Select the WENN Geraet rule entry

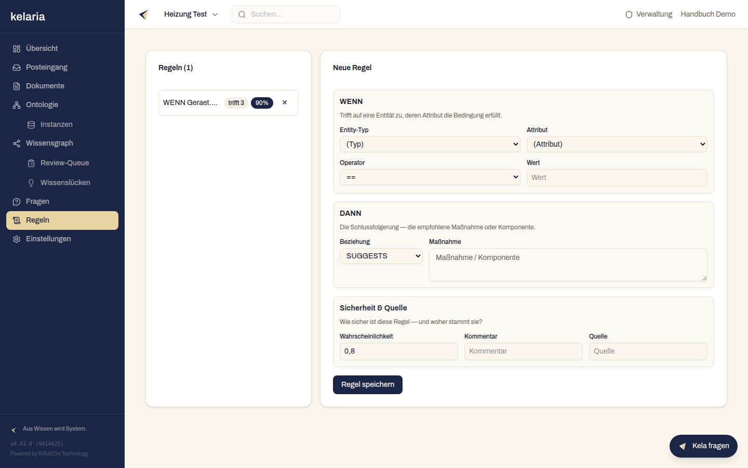click(x=229, y=103)
